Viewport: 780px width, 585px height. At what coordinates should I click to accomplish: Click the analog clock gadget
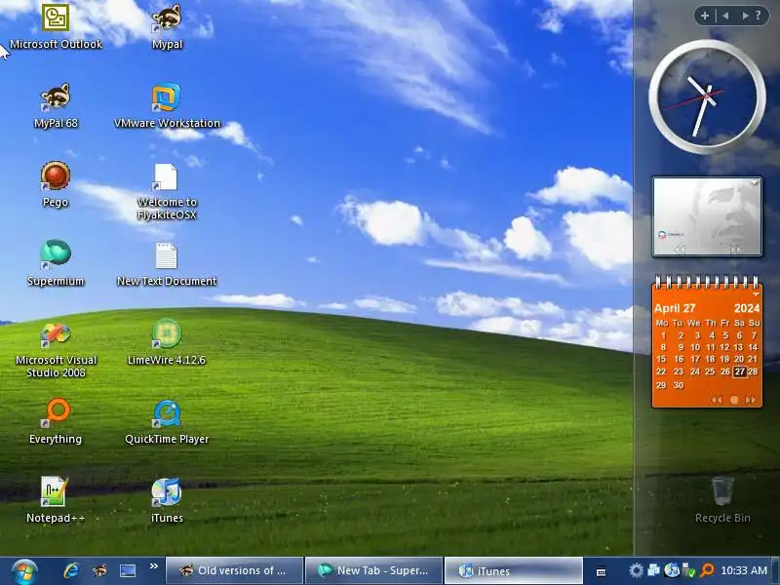(707, 97)
